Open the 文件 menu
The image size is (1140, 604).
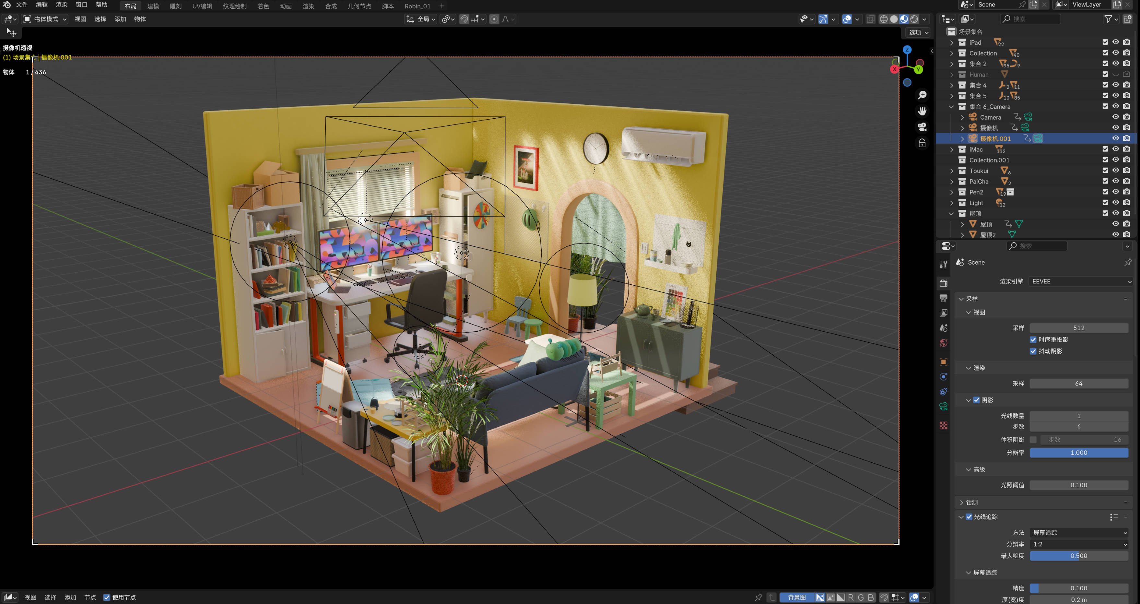coord(22,5)
